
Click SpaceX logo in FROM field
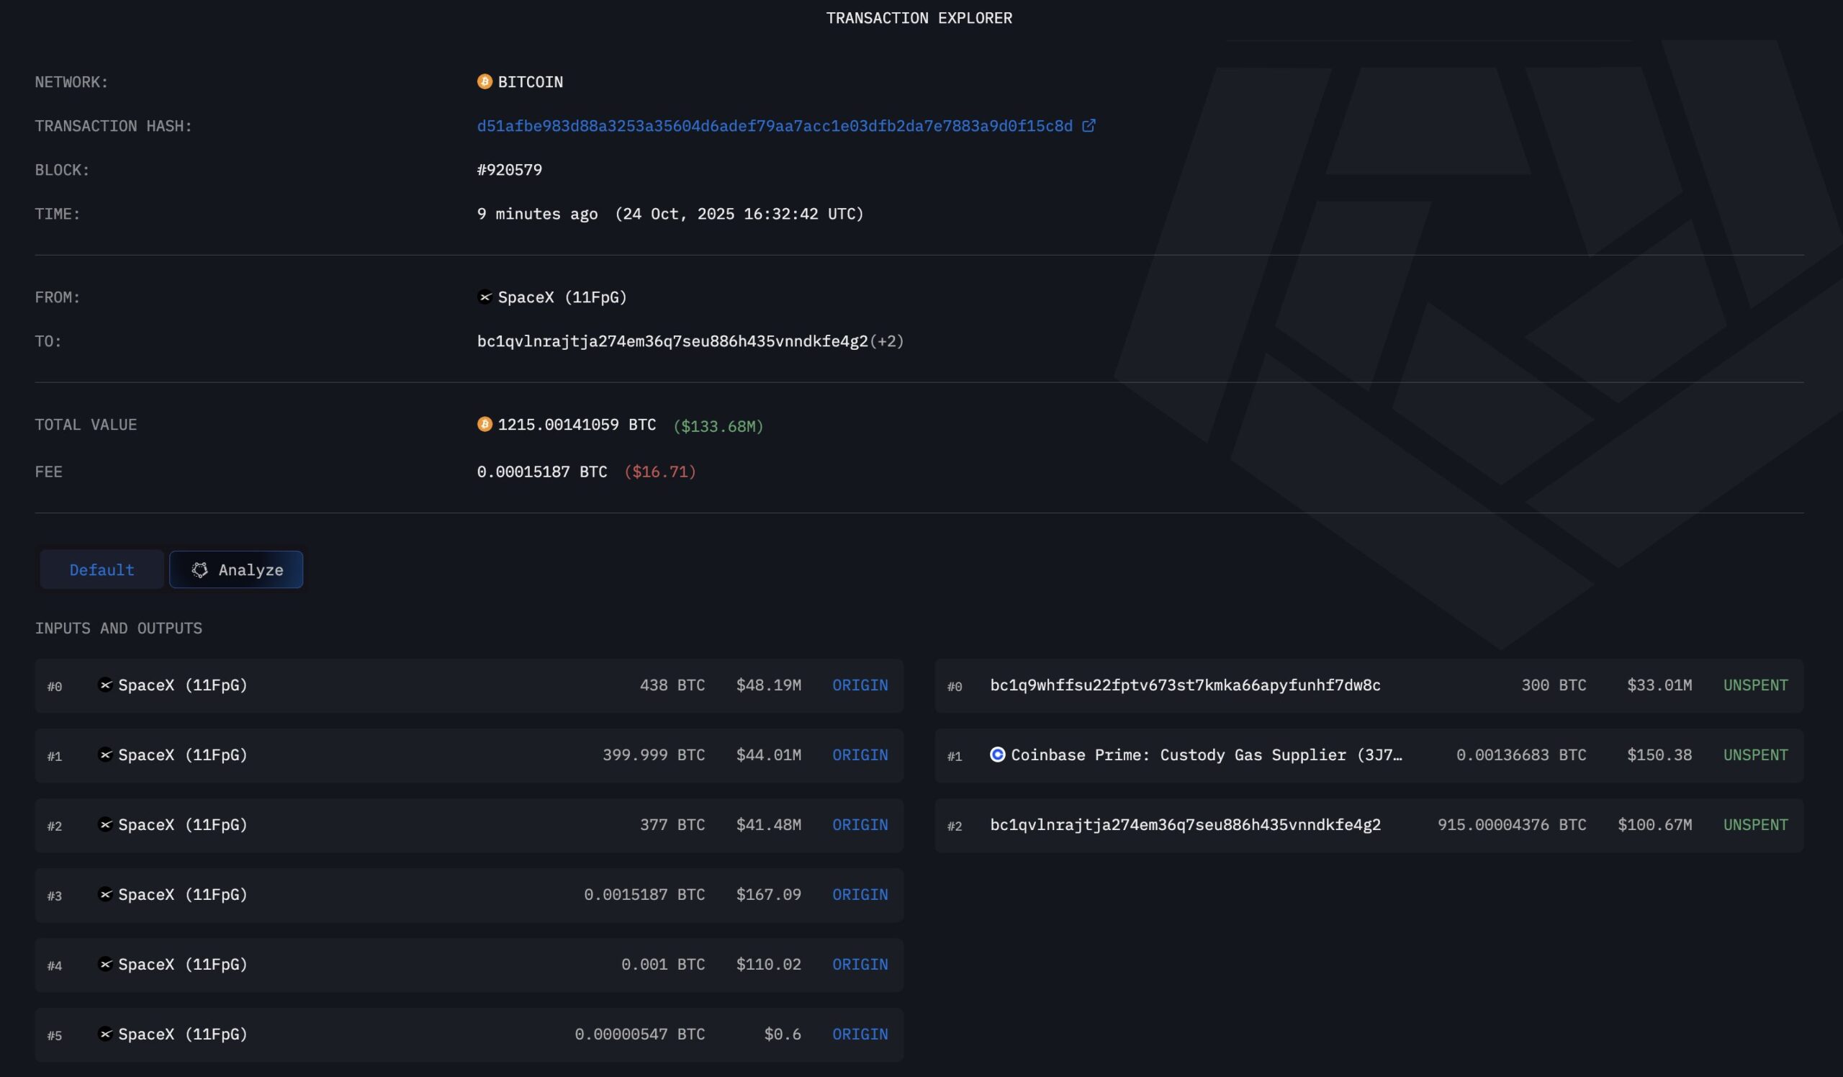(485, 297)
